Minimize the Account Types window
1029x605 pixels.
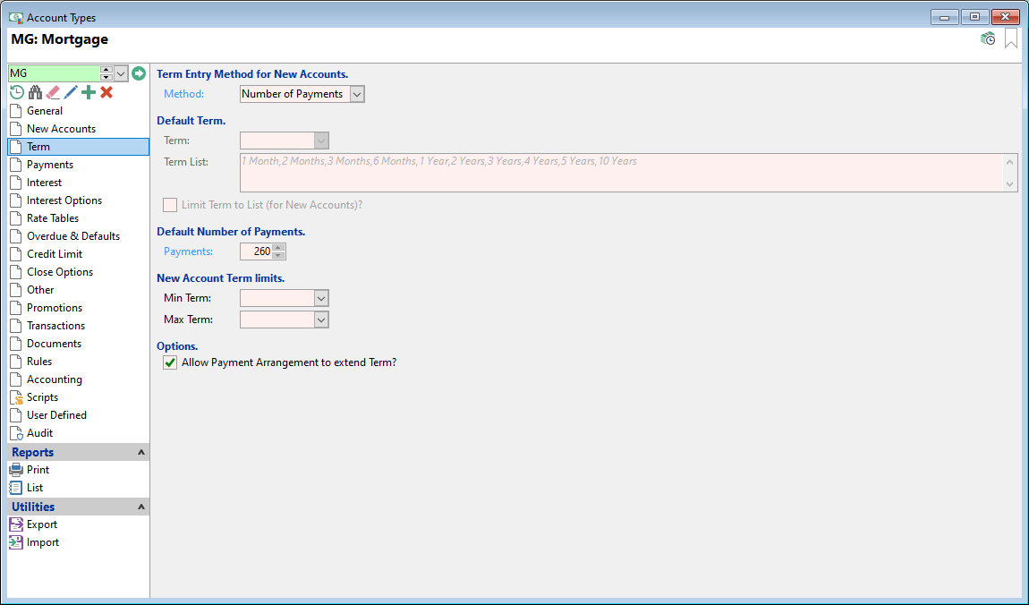[x=944, y=17]
